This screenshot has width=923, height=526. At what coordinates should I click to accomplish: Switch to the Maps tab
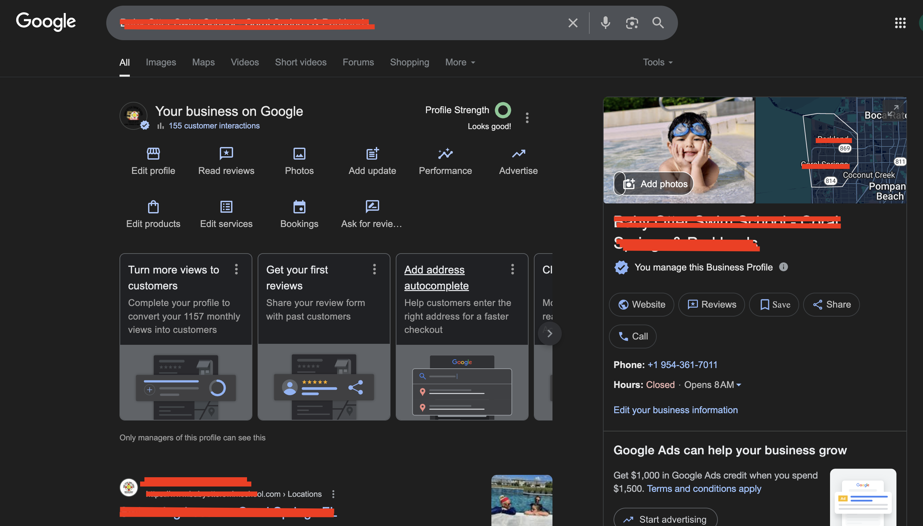204,62
